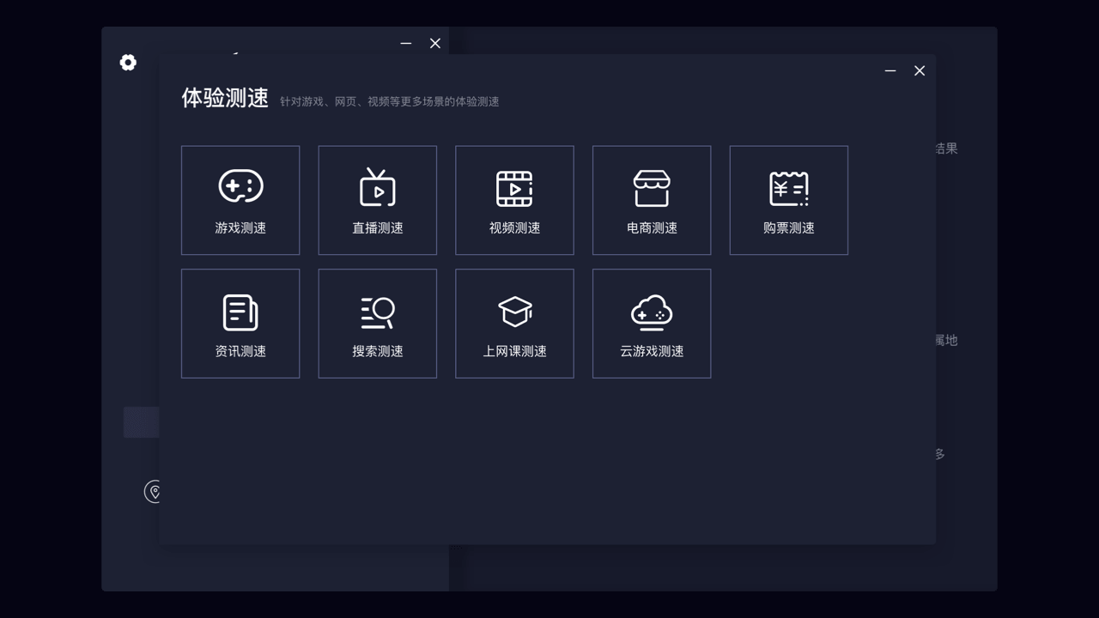Click the 体验测速 dialog subtitle text
Viewport: 1099px width, 618px height.
pos(389,100)
